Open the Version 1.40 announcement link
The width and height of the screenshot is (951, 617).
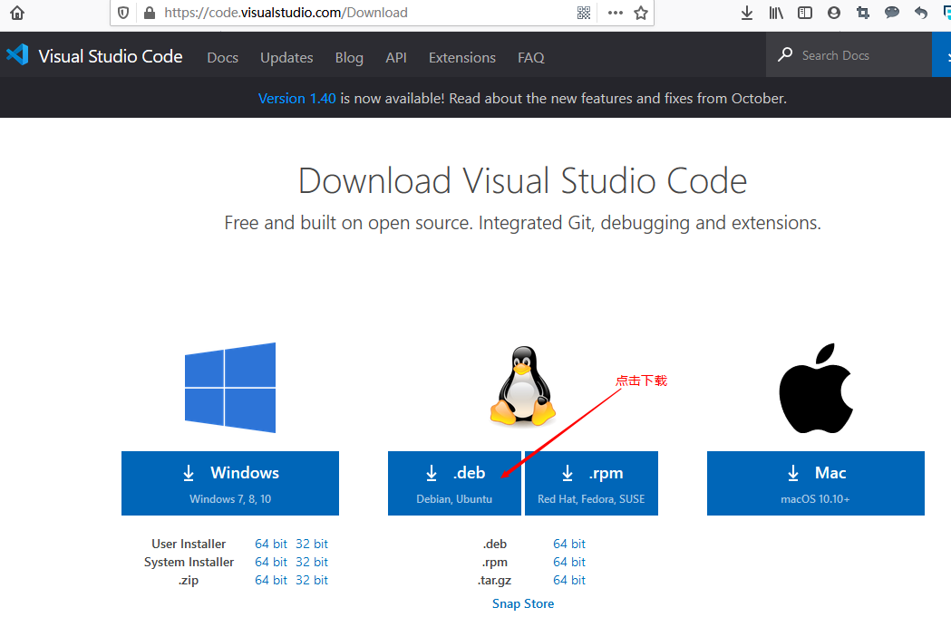coord(296,98)
